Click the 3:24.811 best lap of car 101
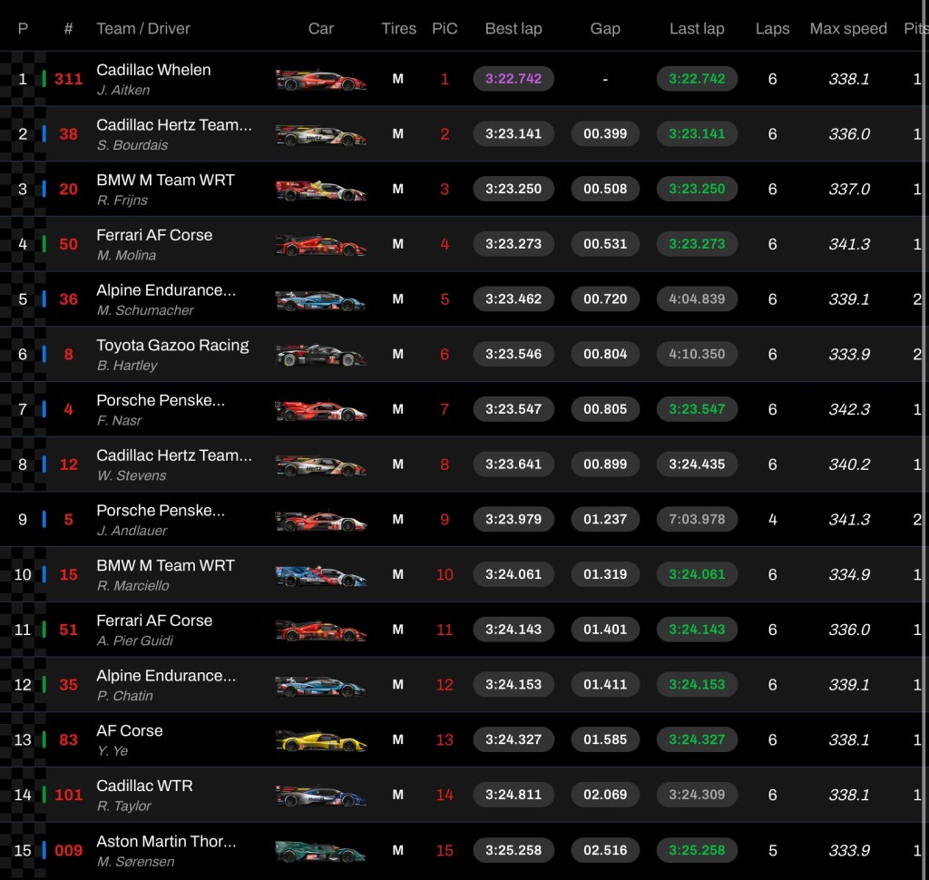 513,796
